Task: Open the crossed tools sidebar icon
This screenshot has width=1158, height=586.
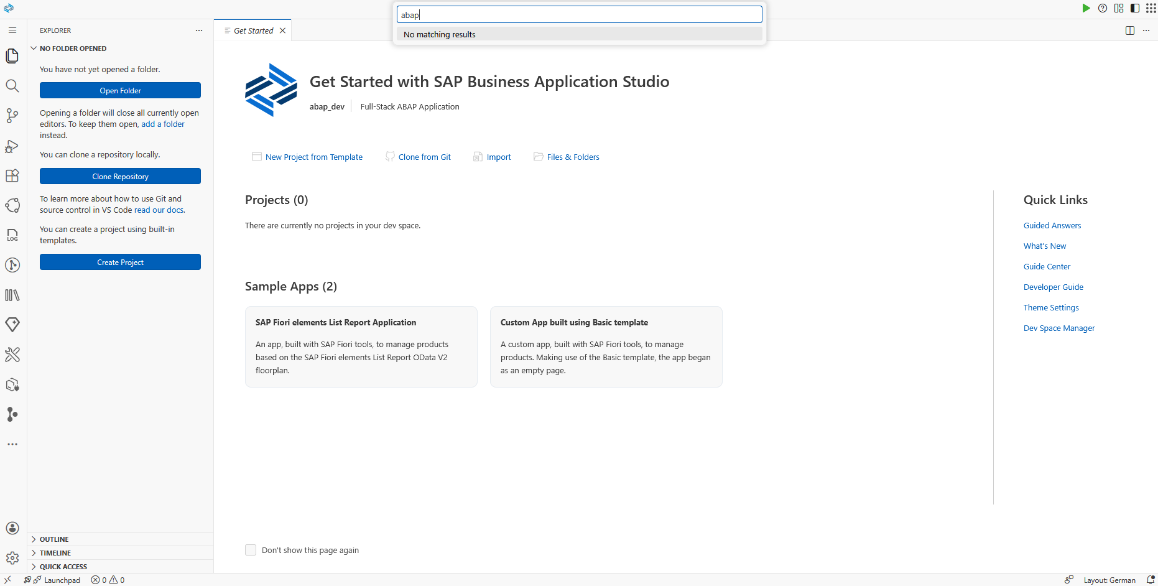Action: pyautogui.click(x=12, y=355)
